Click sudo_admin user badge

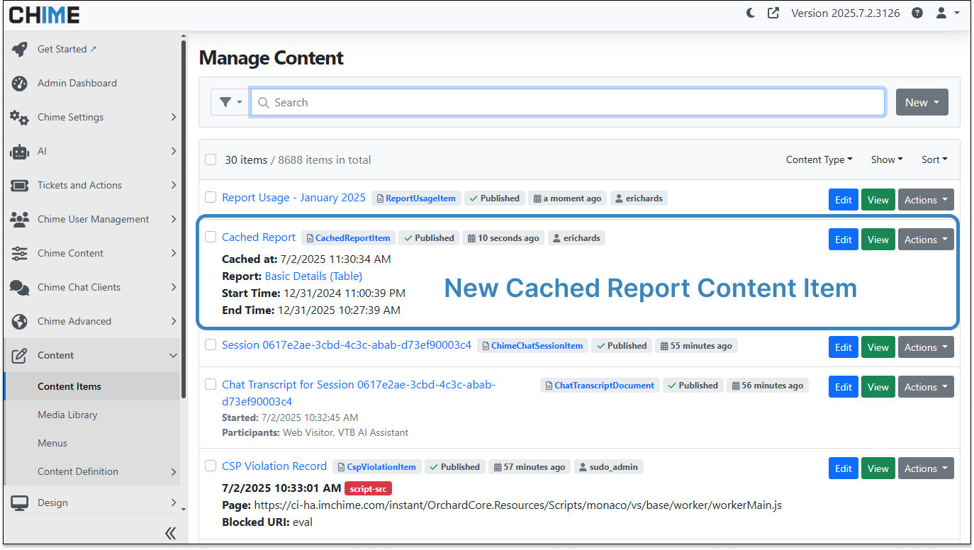tap(609, 467)
